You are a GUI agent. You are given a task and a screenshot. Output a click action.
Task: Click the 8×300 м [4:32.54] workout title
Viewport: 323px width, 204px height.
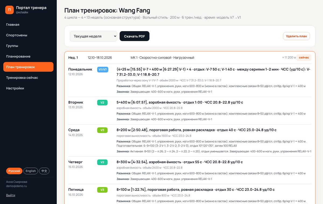pos(180,162)
